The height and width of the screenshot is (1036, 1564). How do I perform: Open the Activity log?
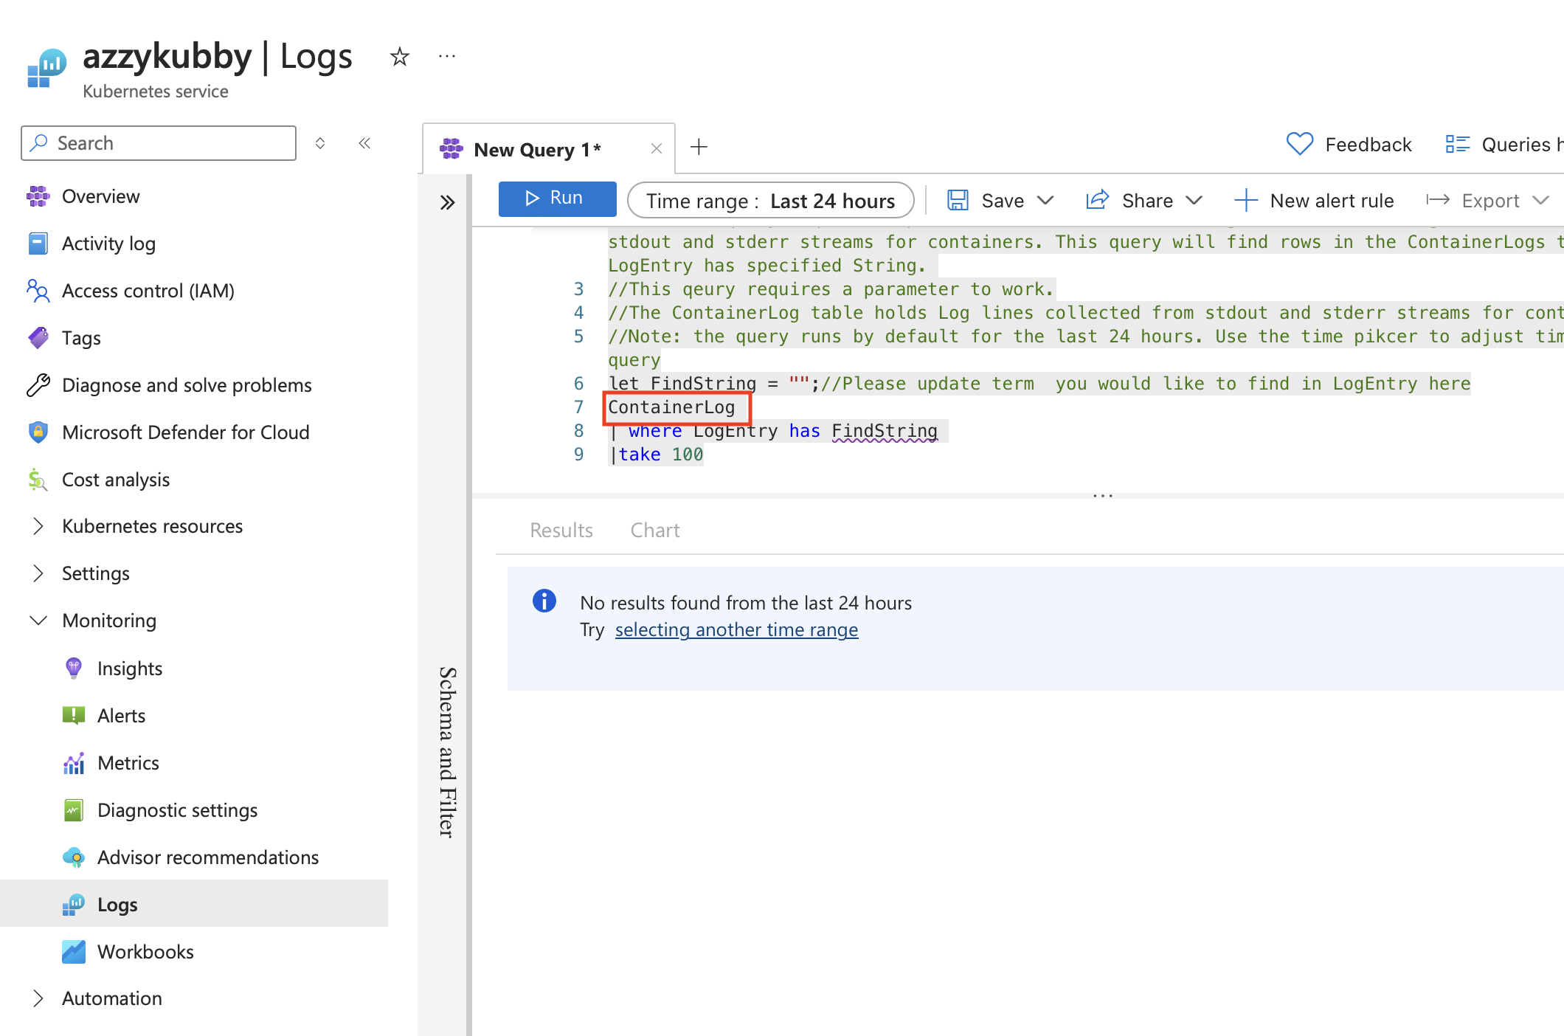pyautogui.click(x=108, y=244)
